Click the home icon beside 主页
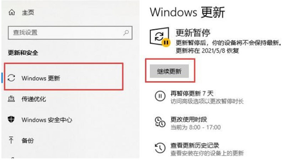This screenshot has height=161, width=289. tap(12, 12)
